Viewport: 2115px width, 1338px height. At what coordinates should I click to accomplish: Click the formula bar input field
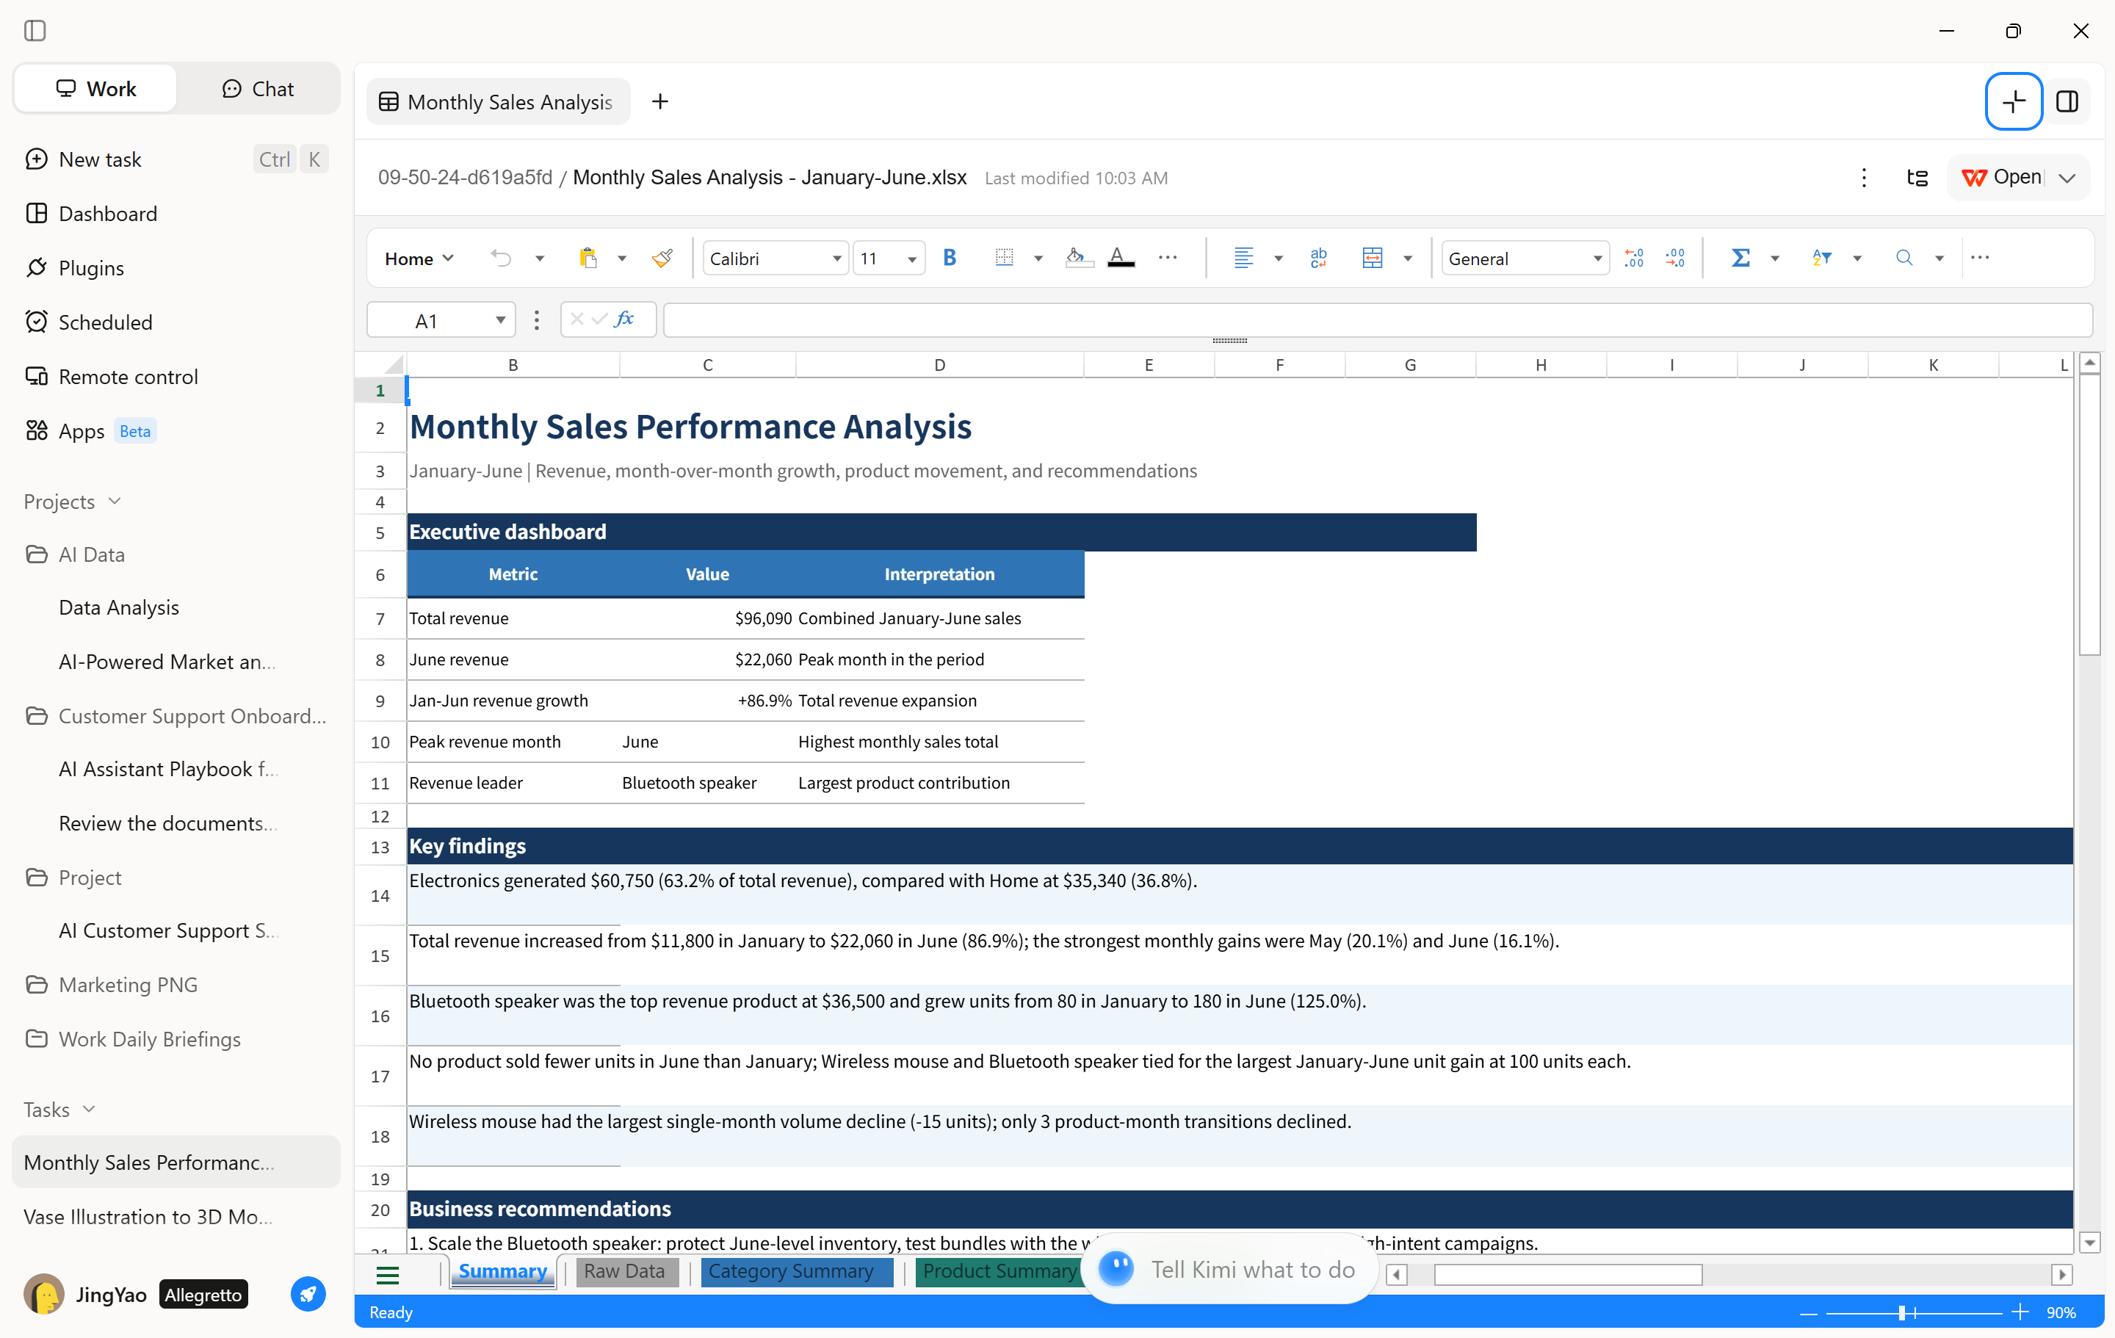click(1377, 319)
